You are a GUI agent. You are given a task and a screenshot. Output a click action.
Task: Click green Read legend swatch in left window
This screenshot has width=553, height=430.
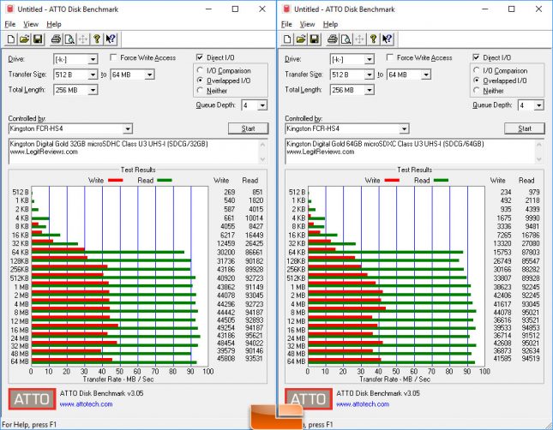165,180
